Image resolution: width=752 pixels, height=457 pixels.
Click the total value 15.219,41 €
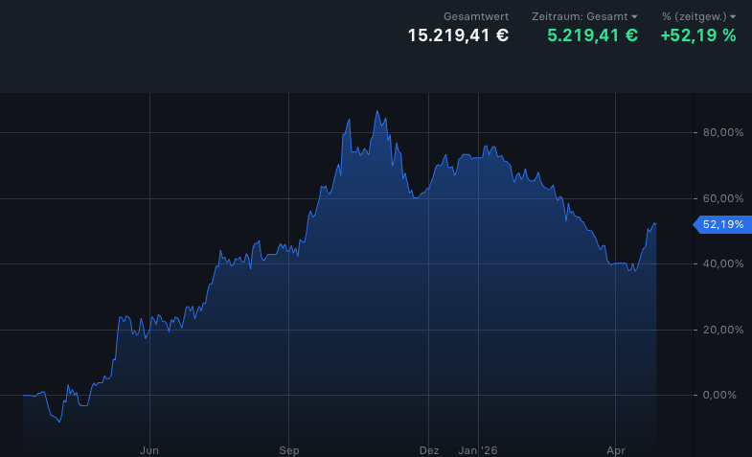[x=458, y=36]
